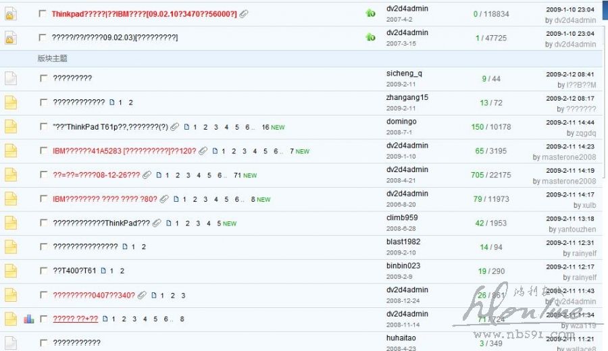Open the ThinkPad T61p thread title

click(x=111, y=127)
